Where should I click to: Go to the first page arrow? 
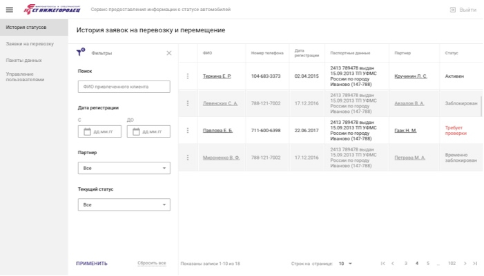[x=383, y=264]
